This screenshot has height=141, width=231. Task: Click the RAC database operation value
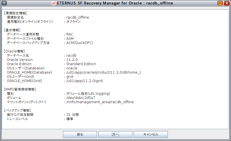pyautogui.click(x=69, y=34)
